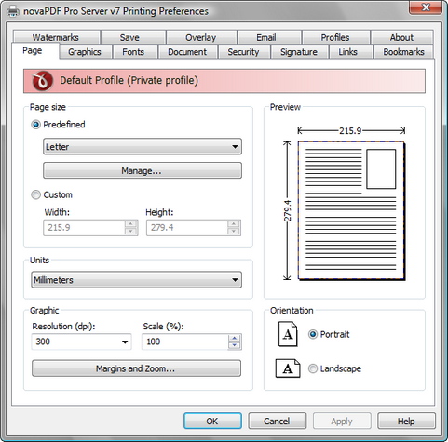The image size is (448, 442).
Task: Click the Height spinner up arrow
Action: (234, 224)
